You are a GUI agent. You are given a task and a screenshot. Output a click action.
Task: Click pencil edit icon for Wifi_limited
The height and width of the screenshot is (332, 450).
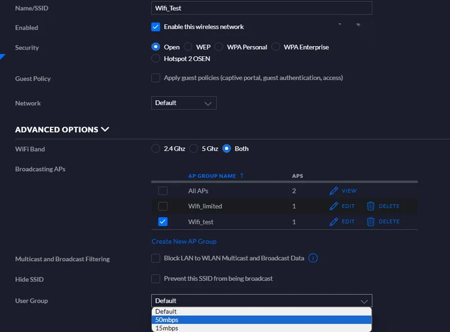click(x=334, y=206)
